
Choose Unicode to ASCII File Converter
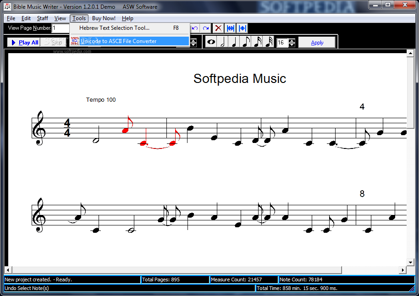[130, 41]
